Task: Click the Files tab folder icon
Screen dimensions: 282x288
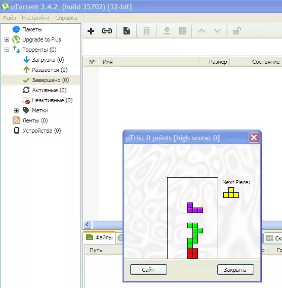Action: click(x=90, y=237)
